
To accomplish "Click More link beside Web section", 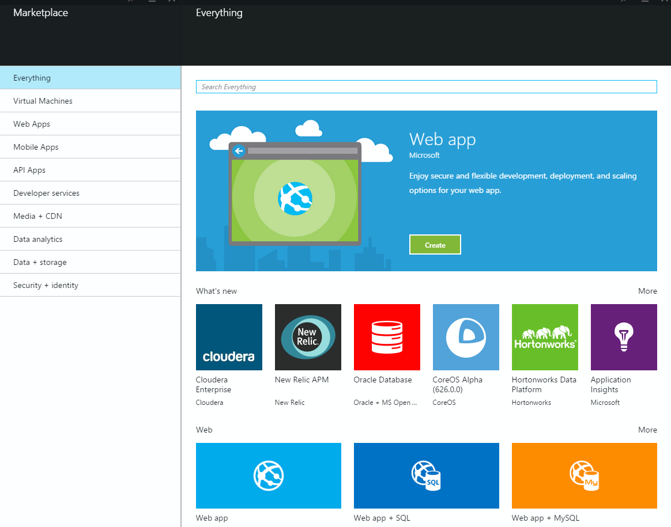I will point(647,430).
